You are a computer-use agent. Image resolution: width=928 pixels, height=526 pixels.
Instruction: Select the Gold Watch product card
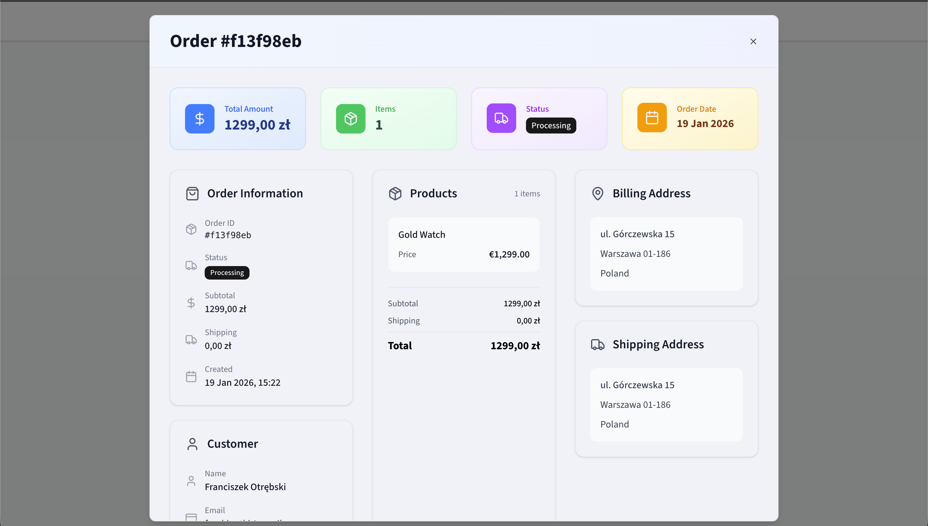click(x=463, y=245)
